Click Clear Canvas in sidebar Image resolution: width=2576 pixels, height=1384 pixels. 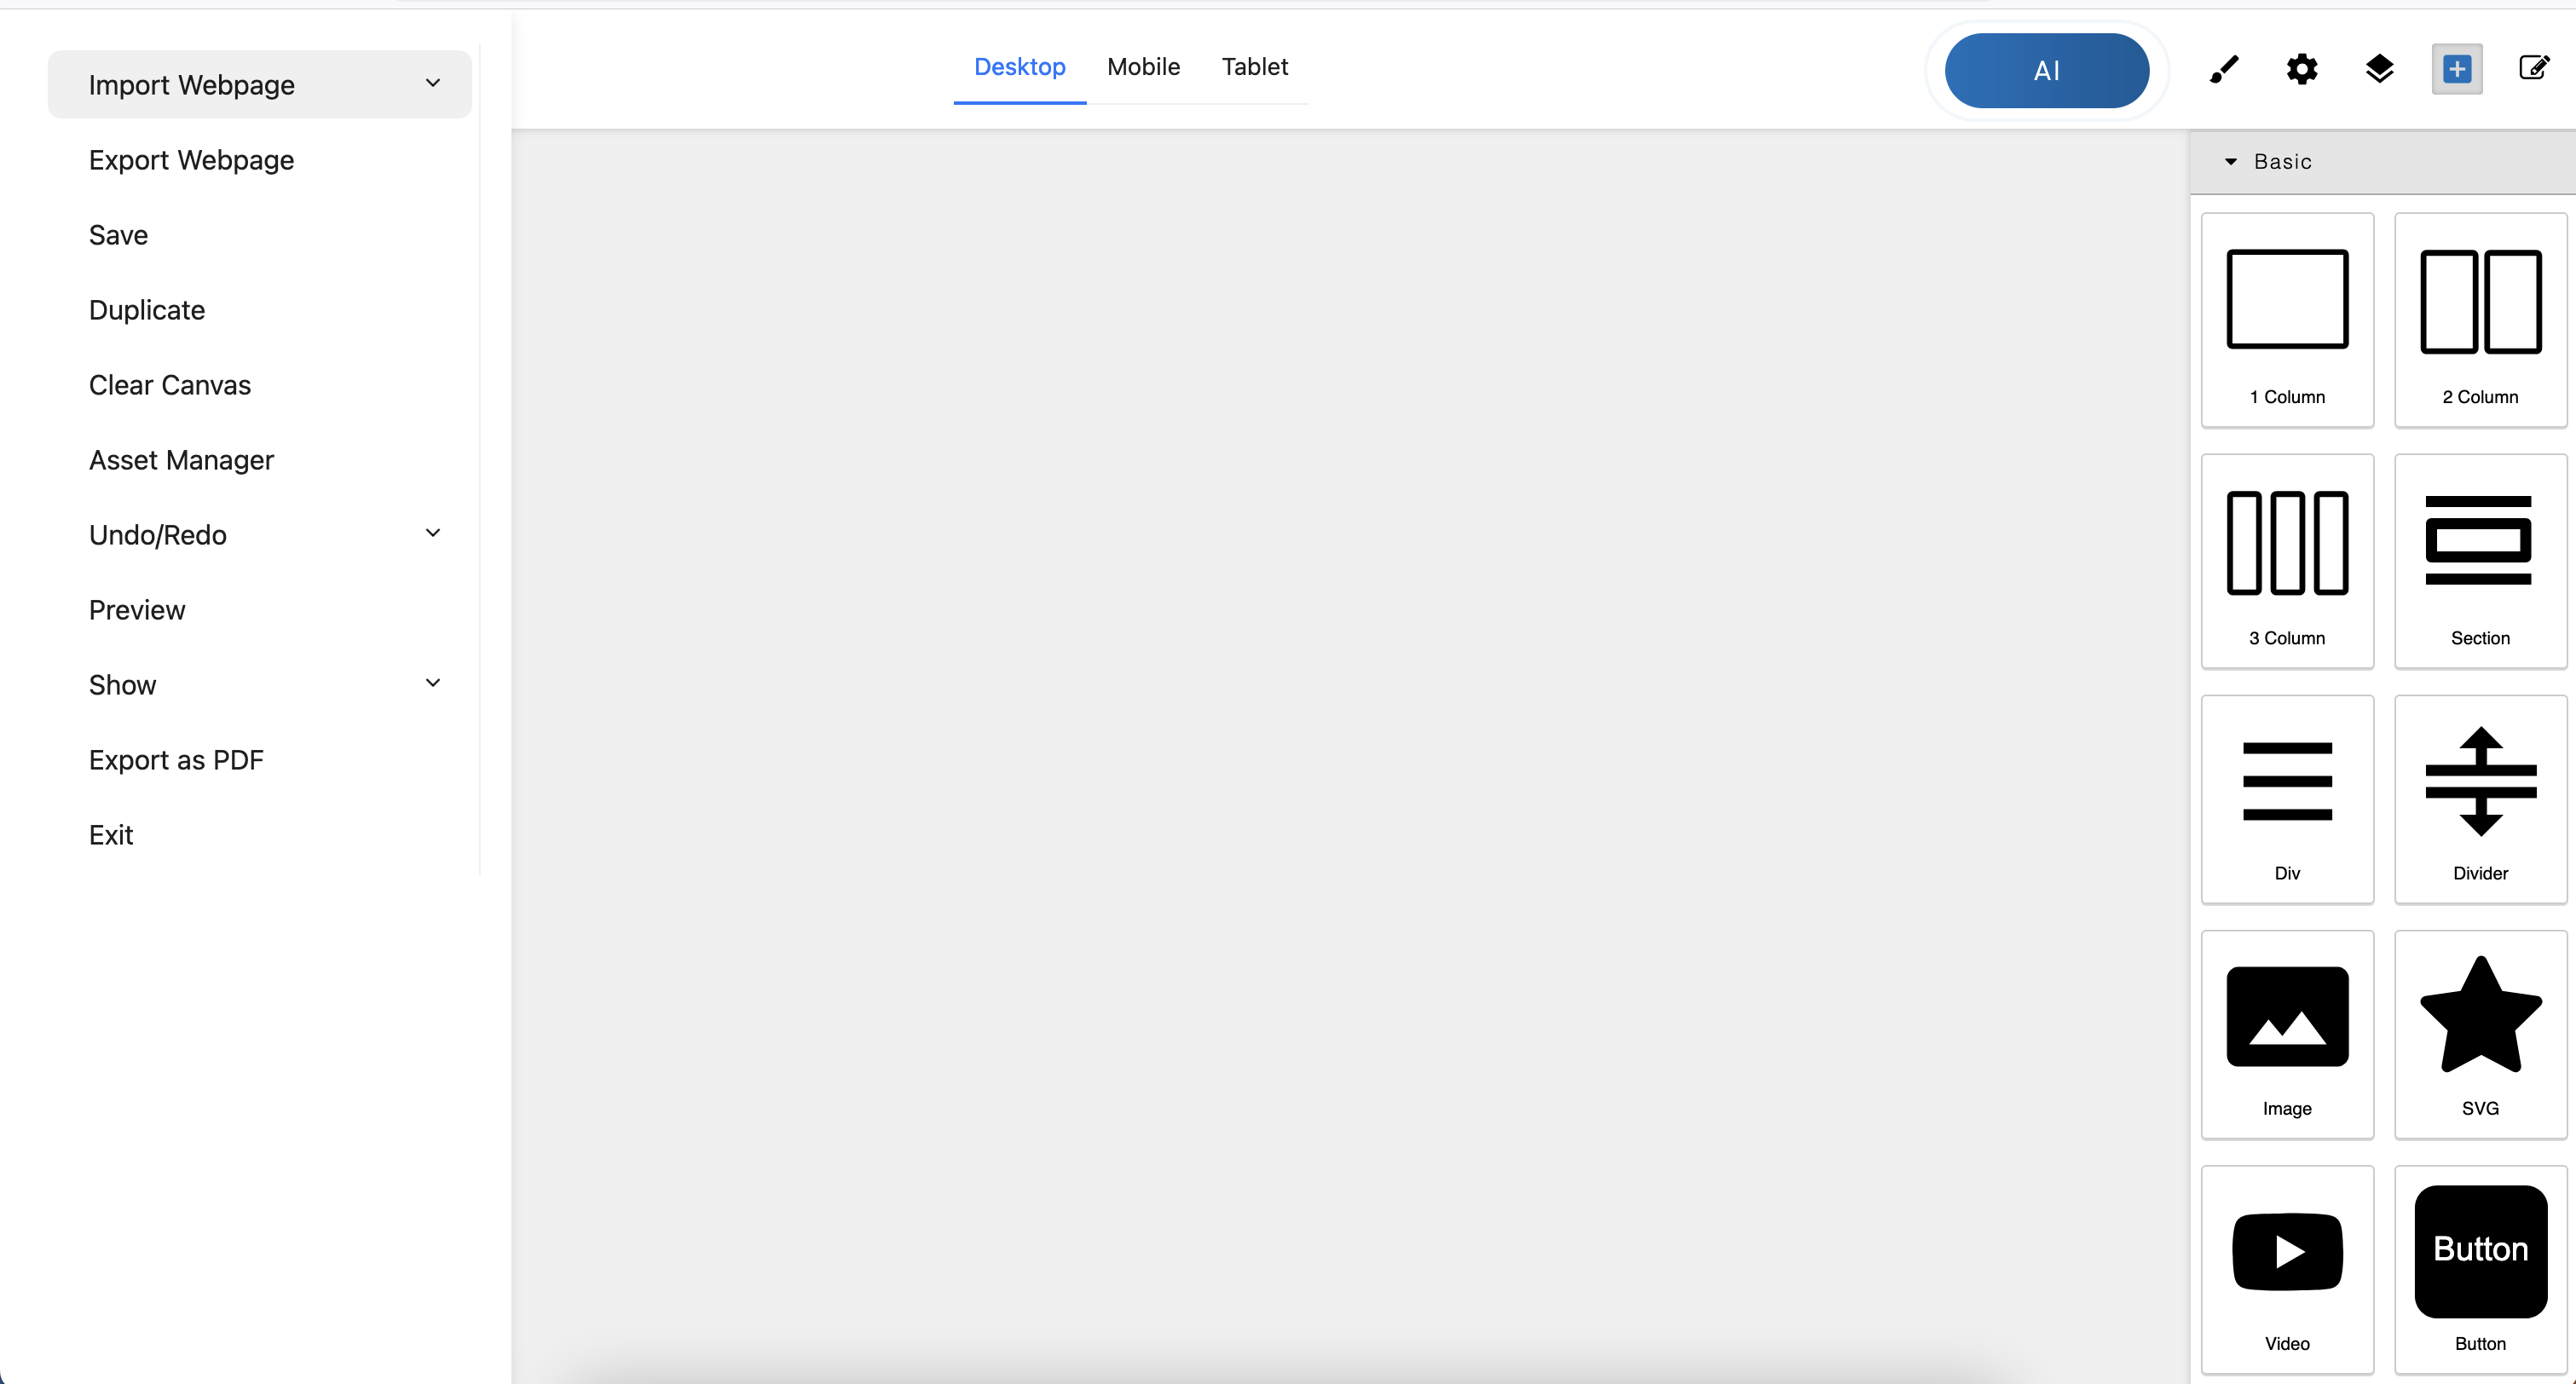tap(170, 385)
